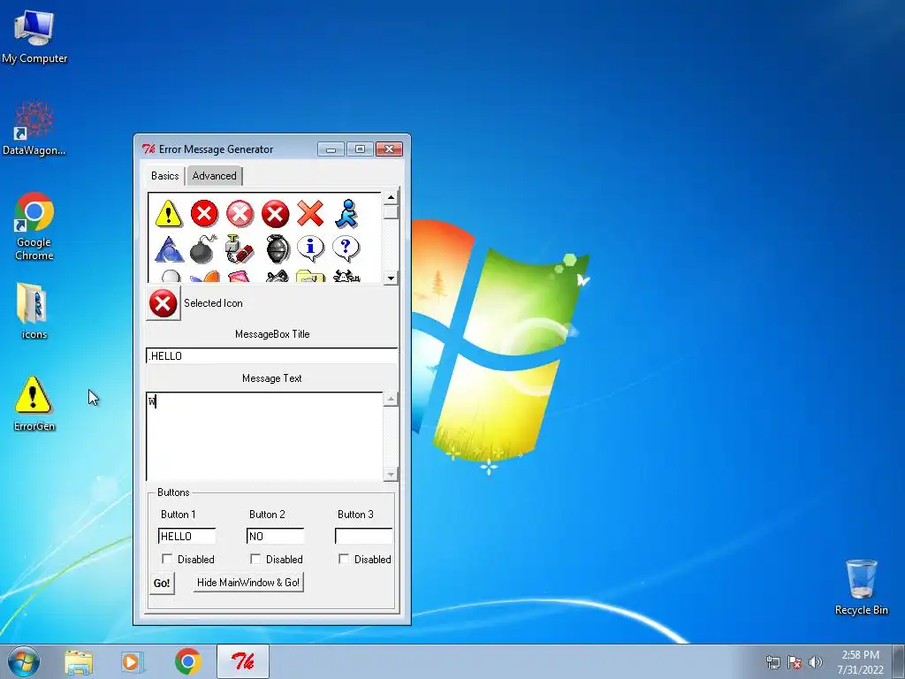Toggle Disabled checkbox under Button 2
Image resolution: width=905 pixels, height=679 pixels.
point(255,559)
